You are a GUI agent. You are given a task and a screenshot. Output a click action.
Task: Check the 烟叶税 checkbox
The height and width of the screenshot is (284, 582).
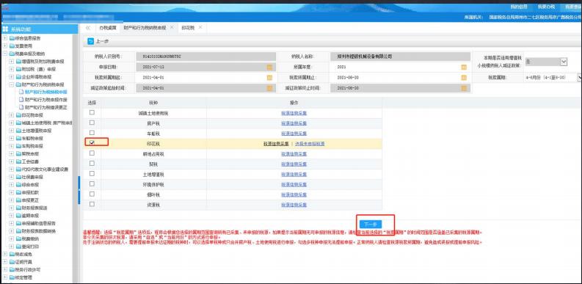[92, 194]
